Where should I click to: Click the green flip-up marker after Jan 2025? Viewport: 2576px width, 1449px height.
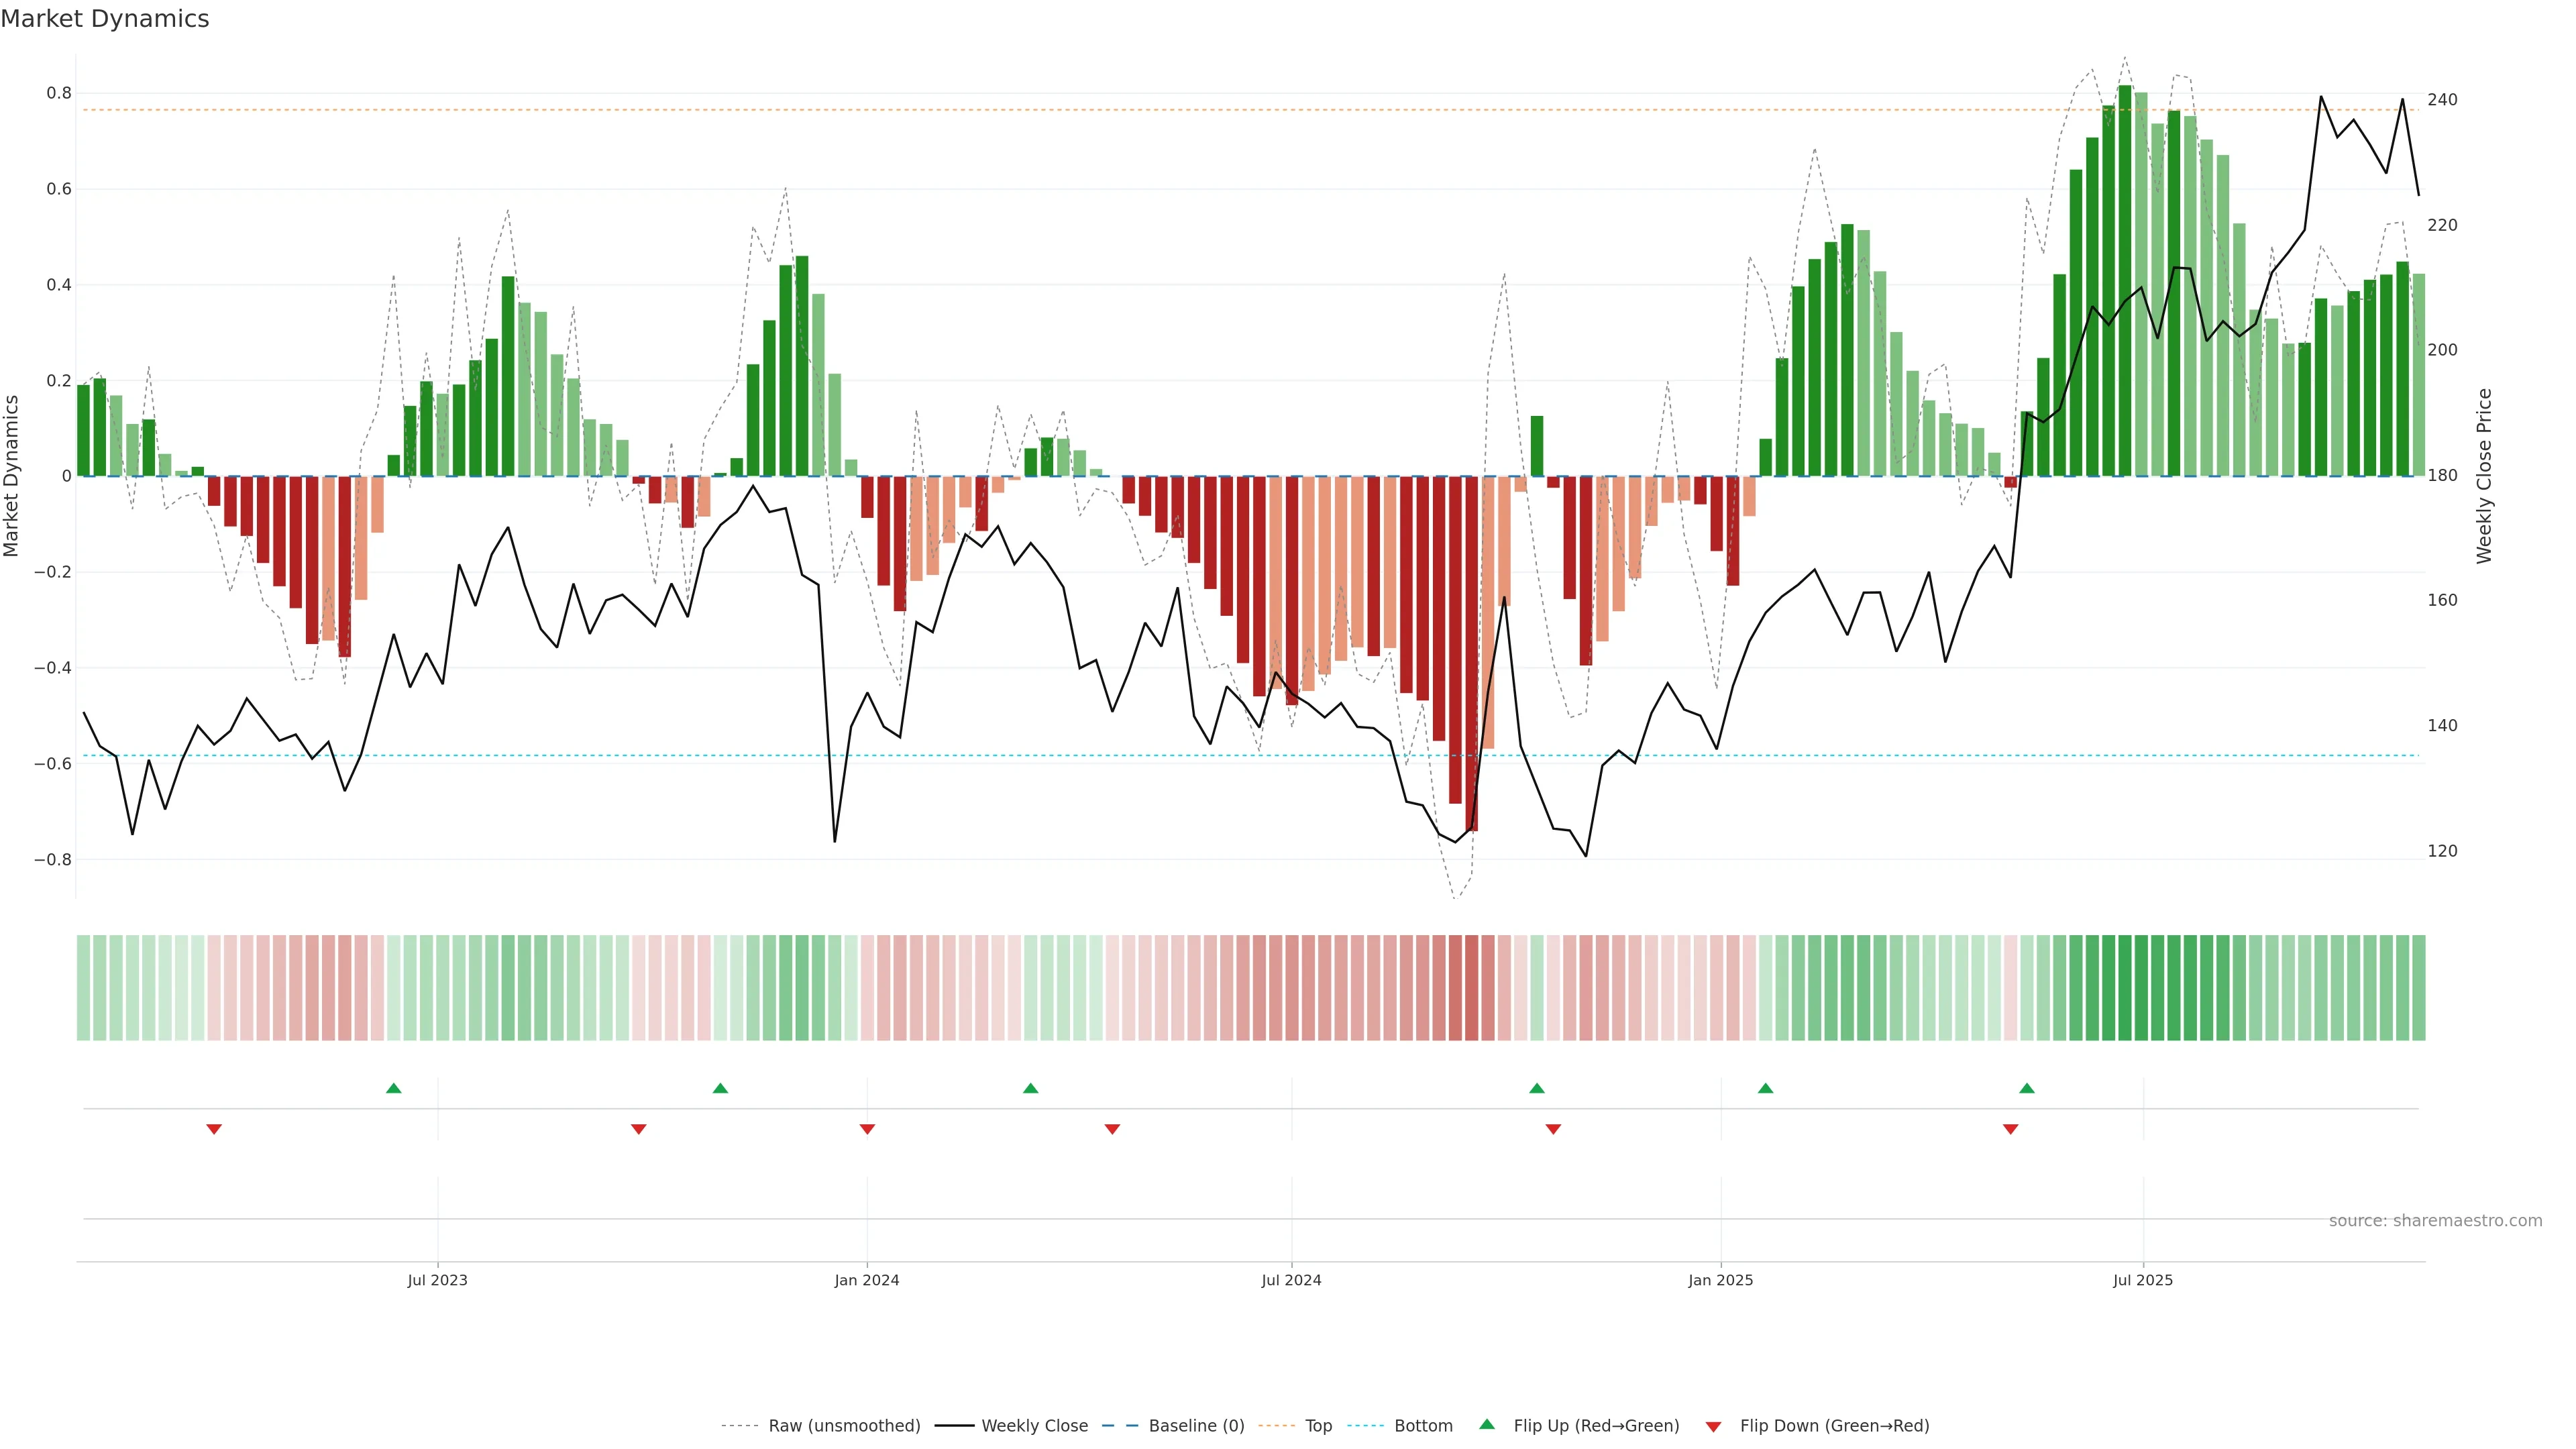pos(1766,1088)
